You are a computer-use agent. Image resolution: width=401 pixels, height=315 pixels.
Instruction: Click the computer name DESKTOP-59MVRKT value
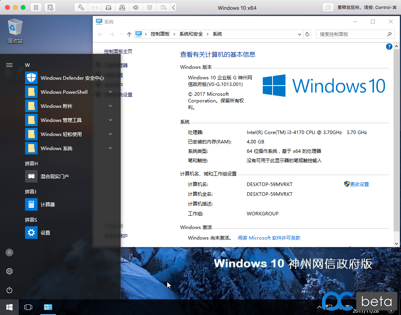coord(269,184)
